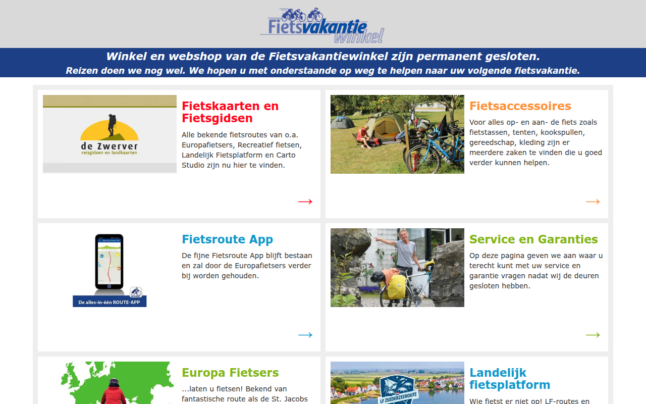Click the red arrow in Fietskaarten card
The image size is (646, 404).
pos(305,201)
